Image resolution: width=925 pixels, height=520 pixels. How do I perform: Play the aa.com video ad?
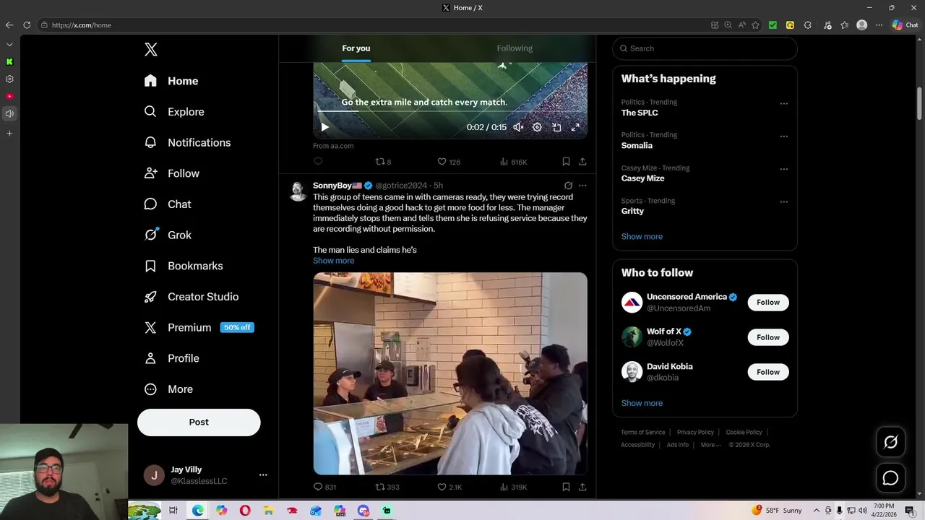click(x=324, y=127)
